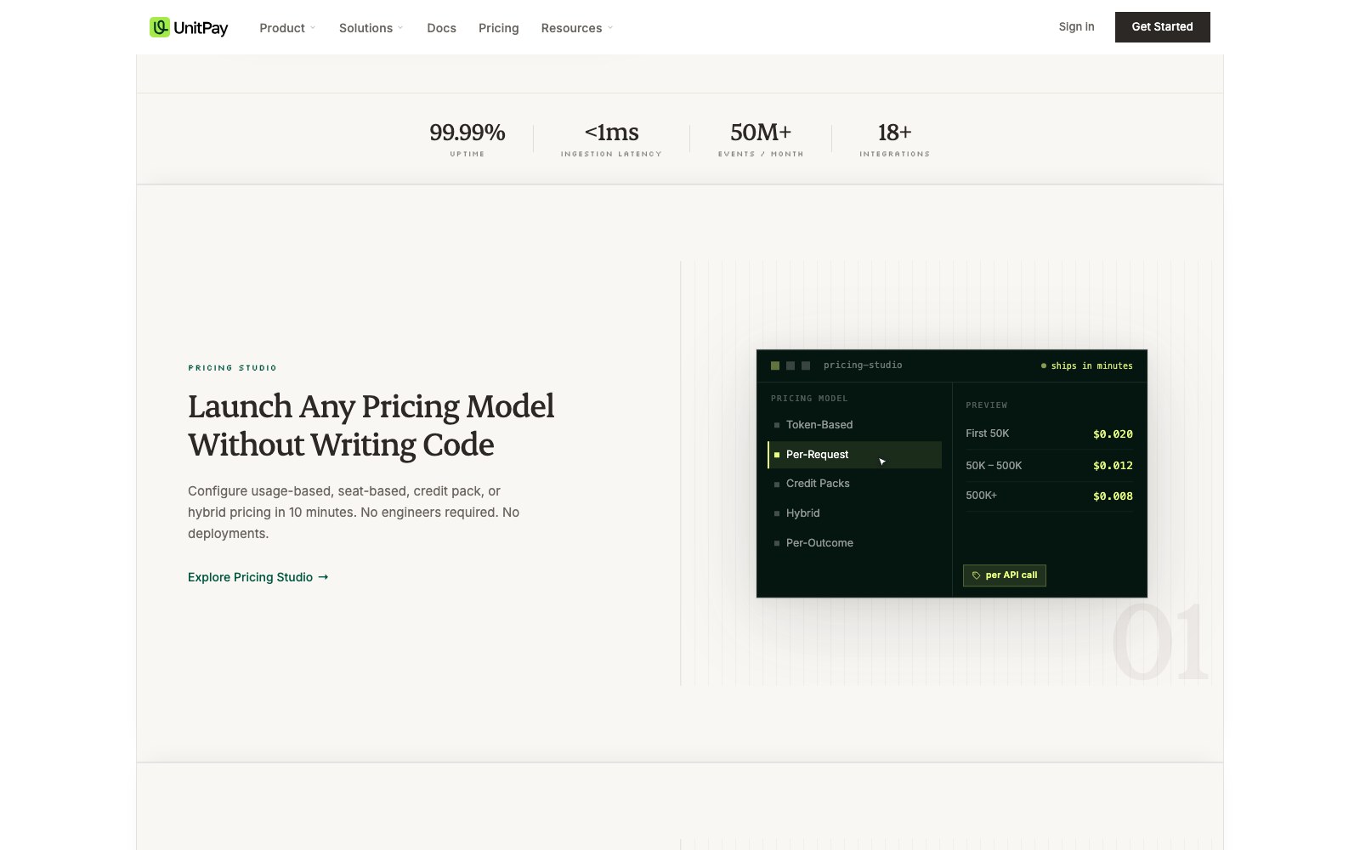This screenshot has width=1360, height=850.
Task: Click the Get Started button
Action: pos(1162,27)
